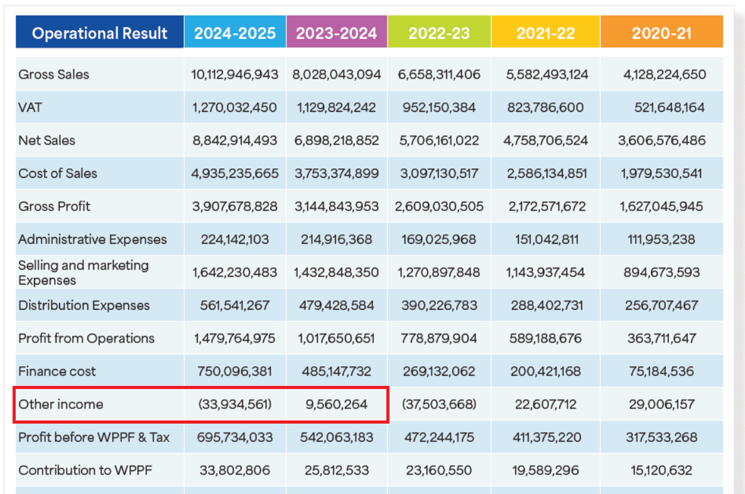Select the Administrative Expenses row label
The width and height of the screenshot is (745, 494).
92,239
